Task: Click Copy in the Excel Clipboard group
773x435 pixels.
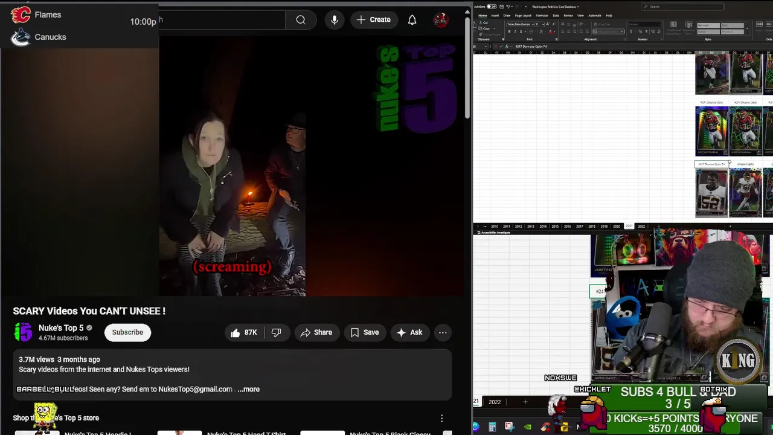Action: click(485, 28)
